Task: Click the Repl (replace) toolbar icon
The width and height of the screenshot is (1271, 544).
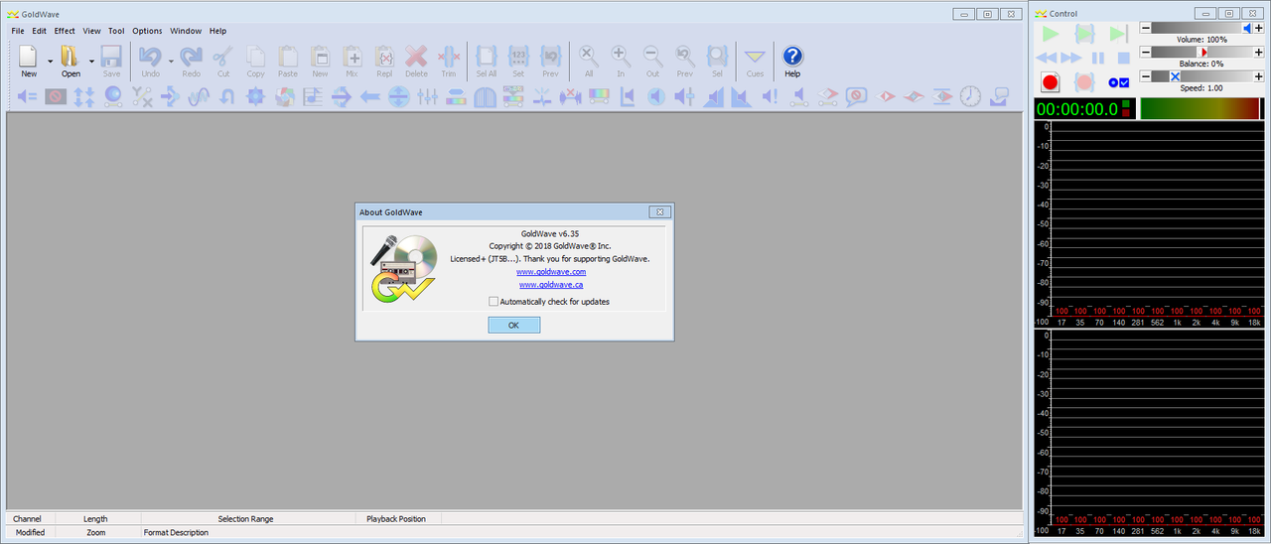Action: click(384, 56)
